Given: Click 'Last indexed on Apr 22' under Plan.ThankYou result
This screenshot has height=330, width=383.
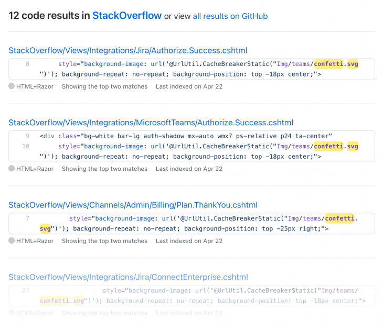Looking at the screenshot, I should click(x=189, y=241).
